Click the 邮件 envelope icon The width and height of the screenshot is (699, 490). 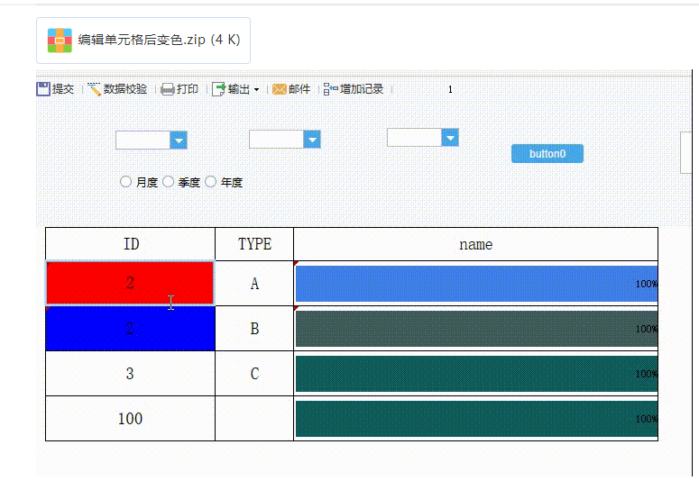pyautogui.click(x=279, y=89)
